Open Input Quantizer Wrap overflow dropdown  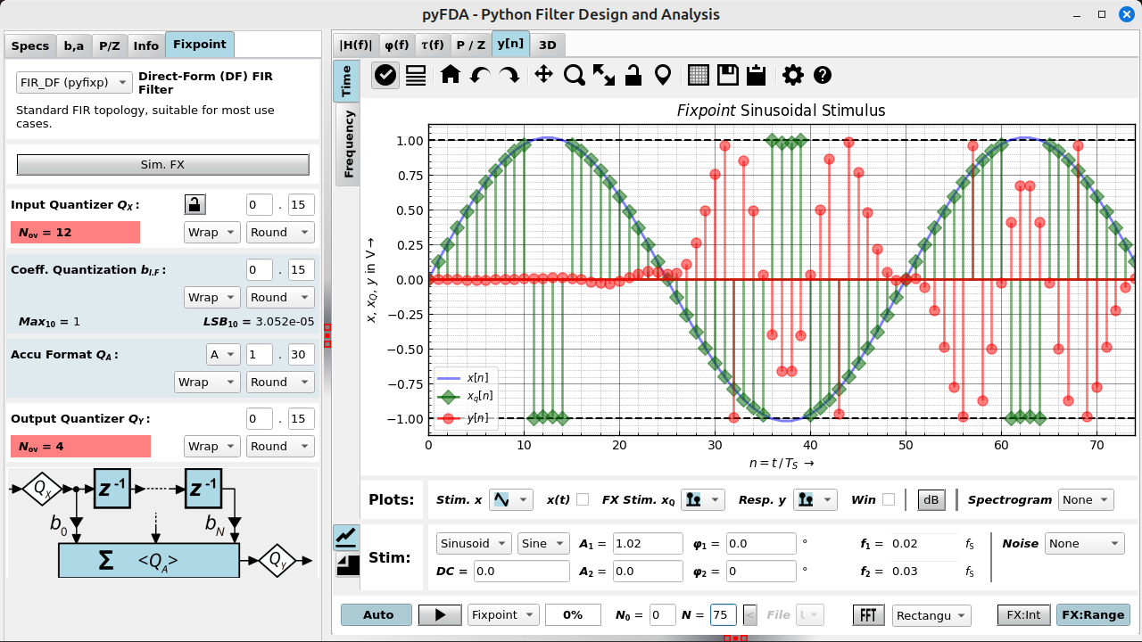coord(212,232)
